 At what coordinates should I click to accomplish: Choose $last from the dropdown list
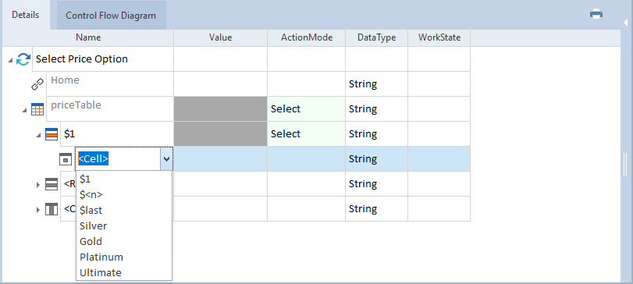pos(91,210)
